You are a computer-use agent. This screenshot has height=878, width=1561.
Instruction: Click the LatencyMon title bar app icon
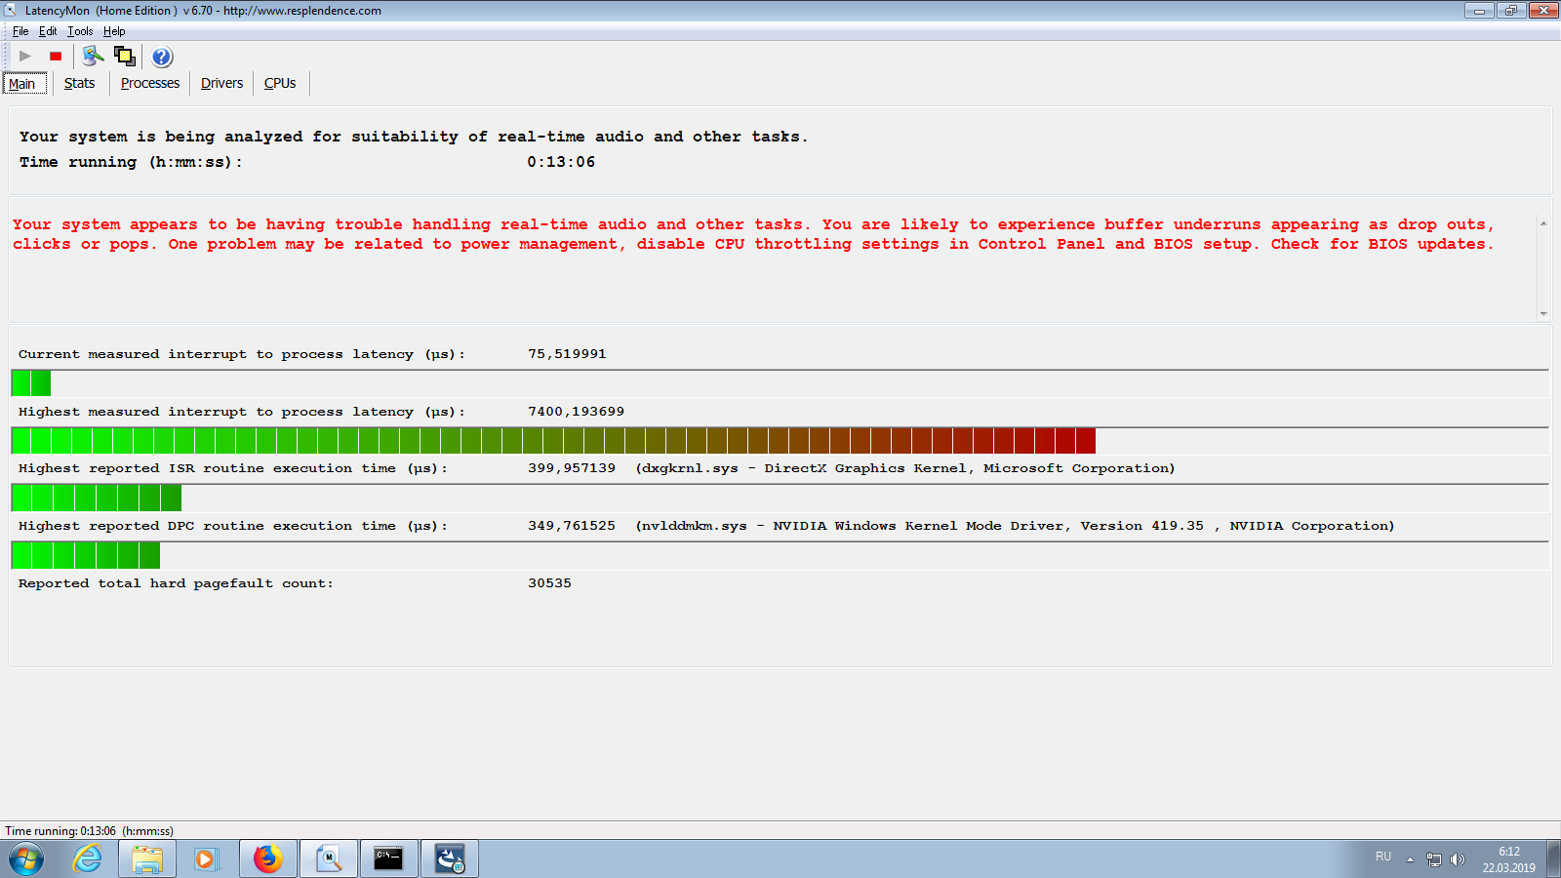pyautogui.click(x=11, y=11)
